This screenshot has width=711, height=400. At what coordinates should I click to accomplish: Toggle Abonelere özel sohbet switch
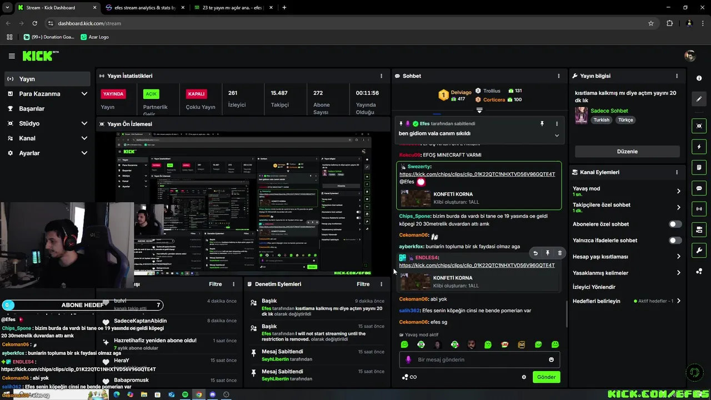click(675, 224)
